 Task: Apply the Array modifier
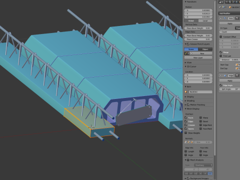point(229,23)
